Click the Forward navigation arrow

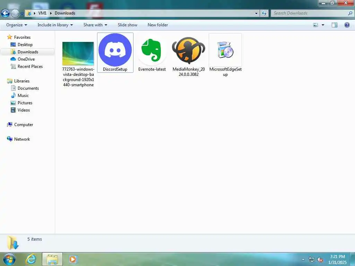click(x=15, y=14)
